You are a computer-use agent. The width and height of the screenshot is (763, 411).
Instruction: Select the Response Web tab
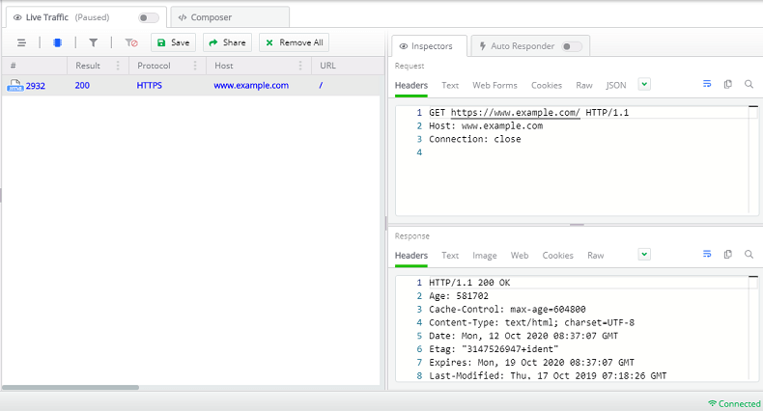point(520,256)
